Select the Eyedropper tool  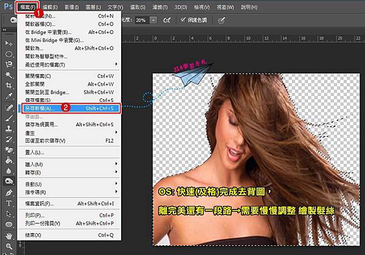pos(9,96)
